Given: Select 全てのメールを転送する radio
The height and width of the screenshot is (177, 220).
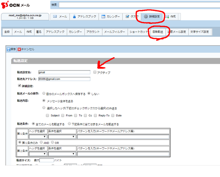Looking at the screenshot, I should point(33,123).
